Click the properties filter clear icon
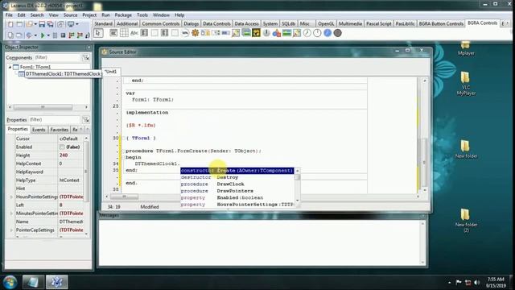The image size is (515, 290). (86, 120)
